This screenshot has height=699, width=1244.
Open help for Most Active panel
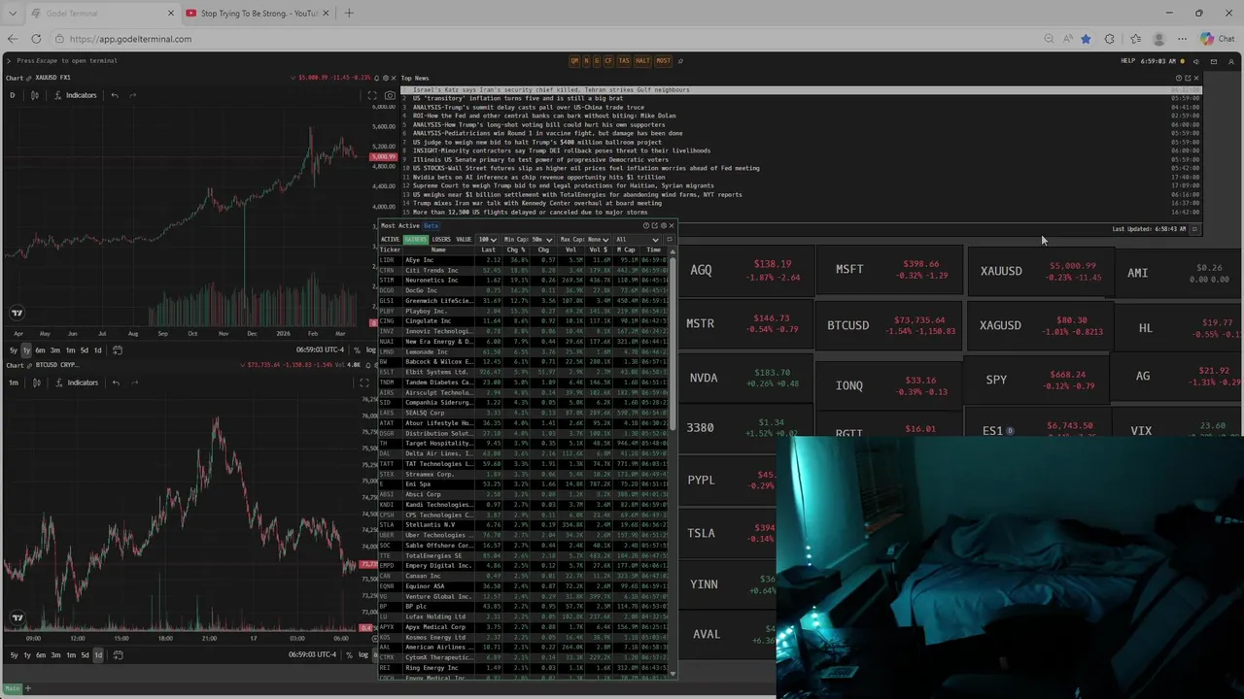[x=646, y=225]
